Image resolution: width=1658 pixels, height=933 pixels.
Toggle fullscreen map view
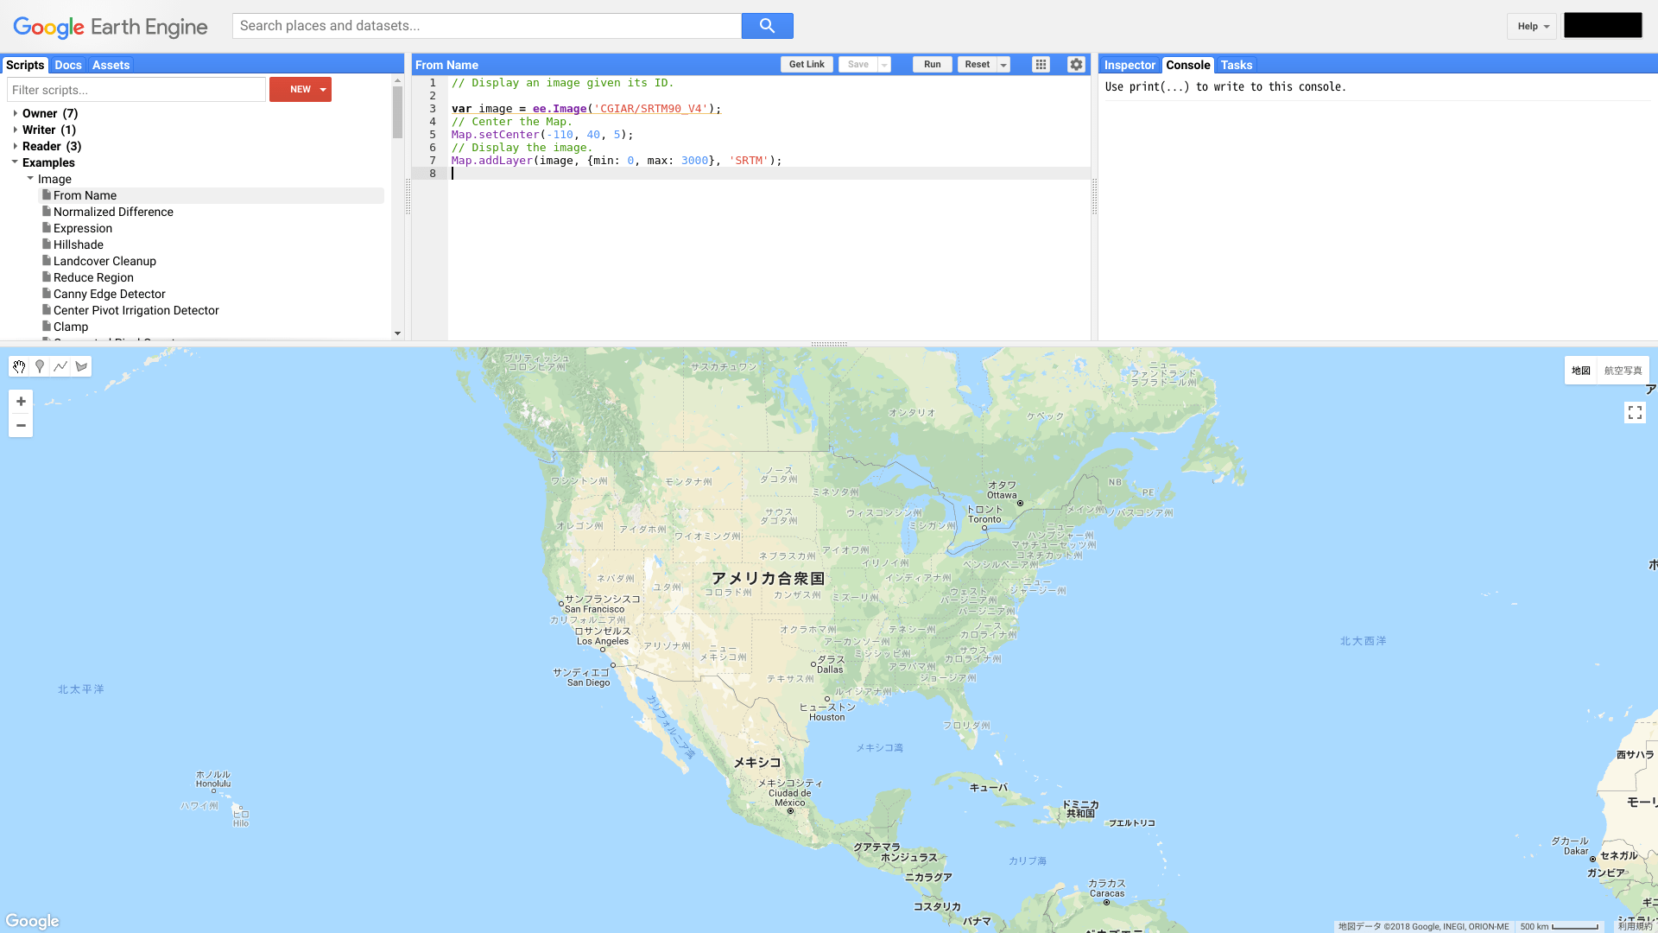point(1635,413)
